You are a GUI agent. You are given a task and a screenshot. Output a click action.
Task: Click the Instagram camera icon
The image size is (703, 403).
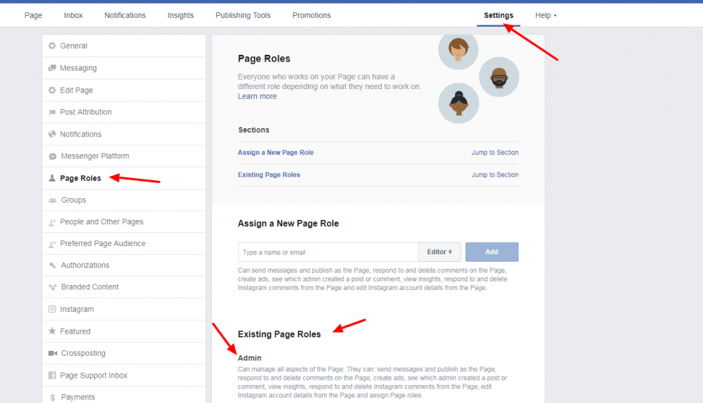(52, 309)
